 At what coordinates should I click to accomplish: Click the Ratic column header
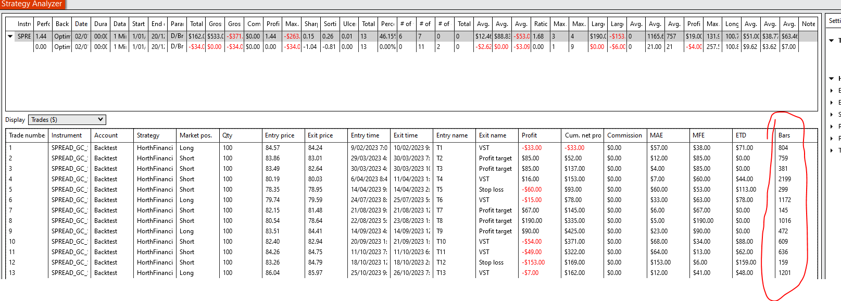coord(541,24)
